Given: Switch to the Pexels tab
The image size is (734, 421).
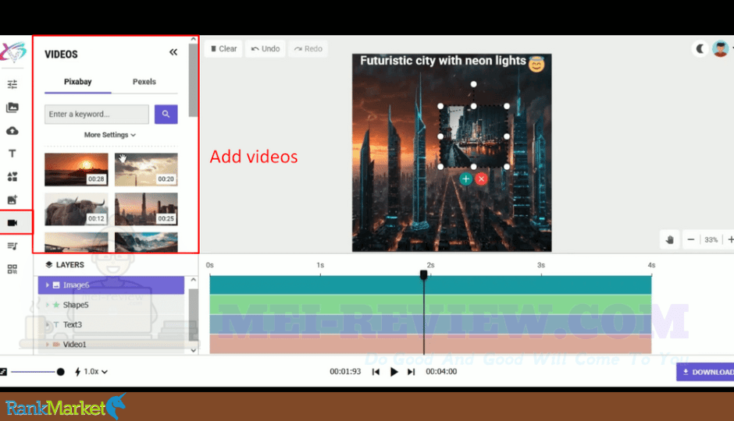Looking at the screenshot, I should pyautogui.click(x=144, y=82).
